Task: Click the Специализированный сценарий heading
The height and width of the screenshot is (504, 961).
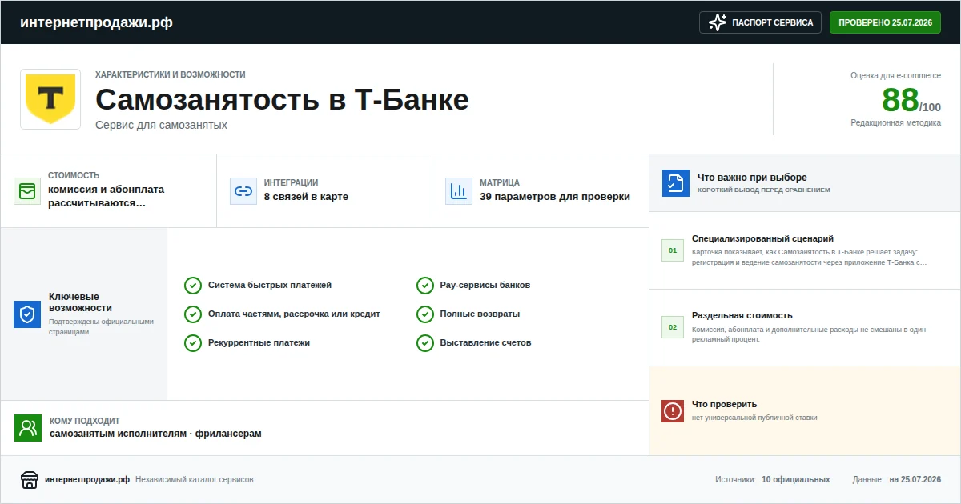Action: (x=762, y=238)
